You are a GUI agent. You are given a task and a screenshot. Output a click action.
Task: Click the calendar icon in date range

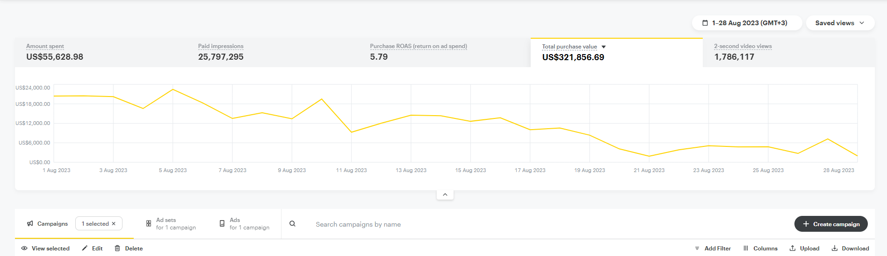pyautogui.click(x=705, y=23)
